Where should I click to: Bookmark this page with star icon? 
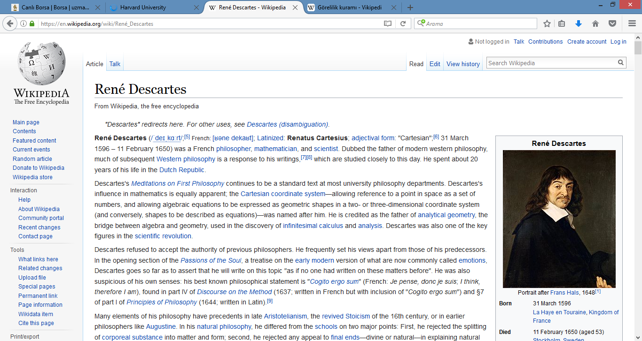coord(547,23)
